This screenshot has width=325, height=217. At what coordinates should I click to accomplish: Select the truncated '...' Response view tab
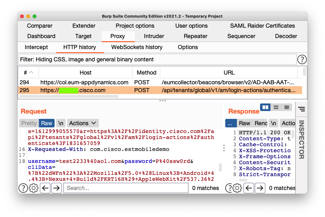231,123
